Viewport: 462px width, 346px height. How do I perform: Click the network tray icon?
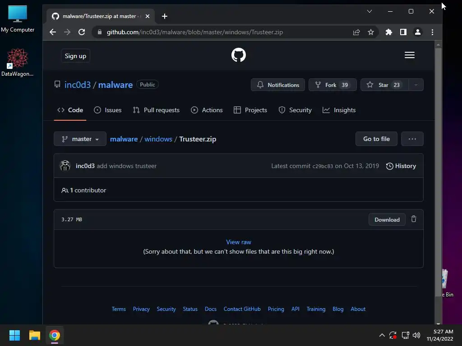point(406,335)
